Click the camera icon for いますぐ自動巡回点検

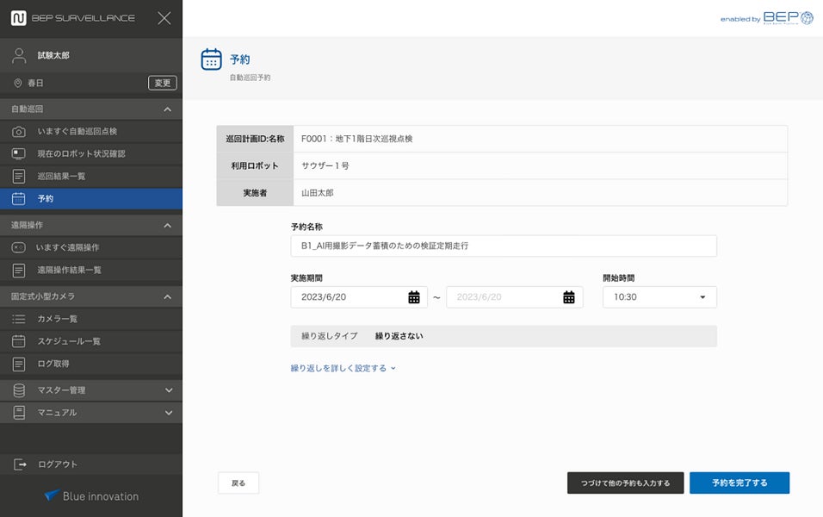(19, 131)
